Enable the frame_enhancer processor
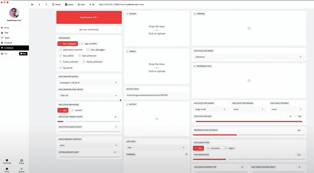 pyautogui.click(x=93, y=62)
